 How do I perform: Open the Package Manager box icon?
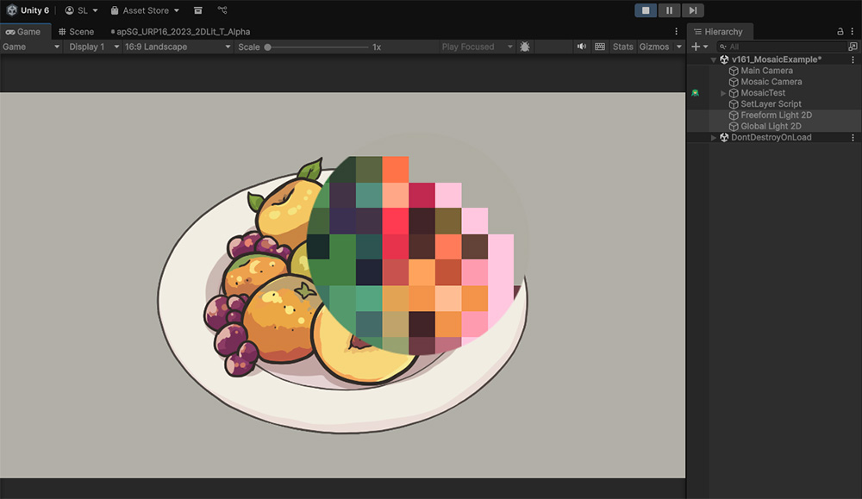tap(198, 10)
